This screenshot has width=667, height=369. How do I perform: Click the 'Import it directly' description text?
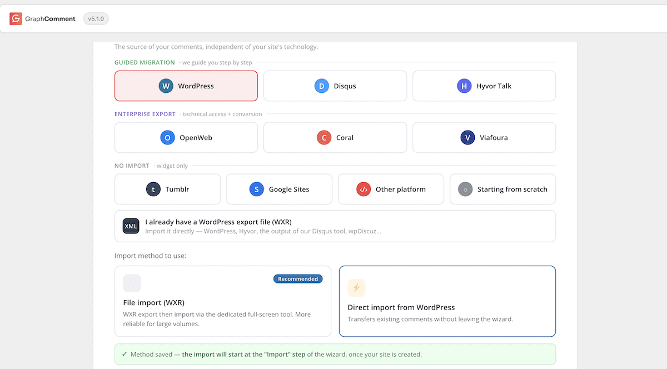point(263,231)
